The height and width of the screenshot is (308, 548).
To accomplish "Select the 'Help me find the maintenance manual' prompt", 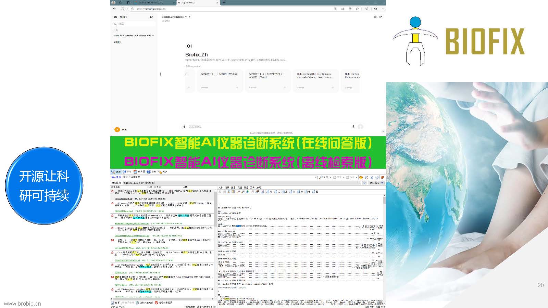I will (x=314, y=76).
